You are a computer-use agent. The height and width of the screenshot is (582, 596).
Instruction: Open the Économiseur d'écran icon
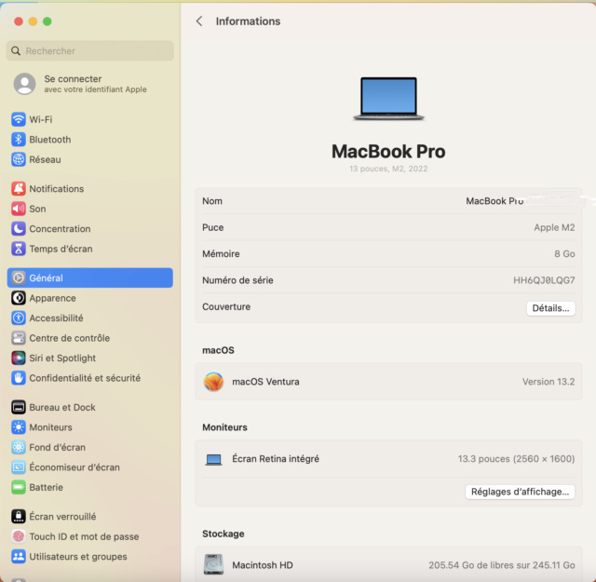[x=19, y=467]
